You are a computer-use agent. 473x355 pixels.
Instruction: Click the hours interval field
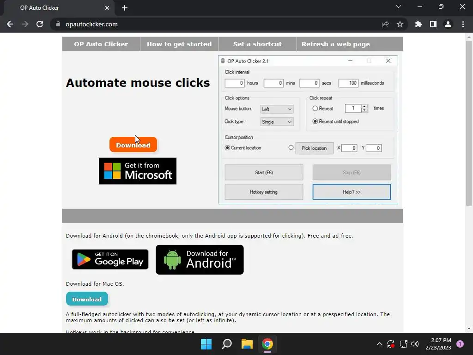click(234, 83)
